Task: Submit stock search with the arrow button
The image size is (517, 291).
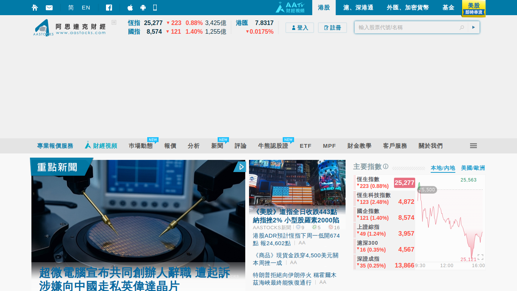Action: [x=473, y=27]
